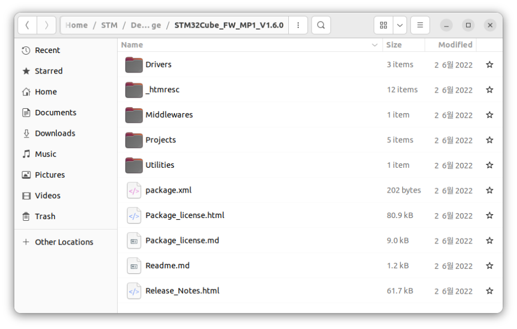This screenshot has width=517, height=329.
Task: Star the Readme.md file
Action: pyautogui.click(x=489, y=266)
